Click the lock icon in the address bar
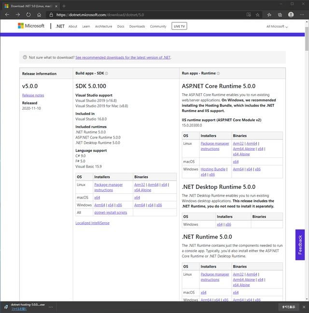The height and width of the screenshot is (313, 309). tap(51, 14)
